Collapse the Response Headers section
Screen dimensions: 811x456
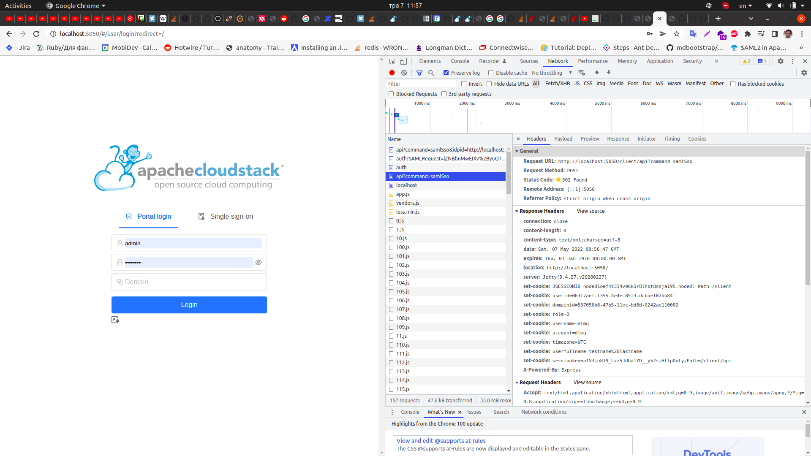coord(541,211)
